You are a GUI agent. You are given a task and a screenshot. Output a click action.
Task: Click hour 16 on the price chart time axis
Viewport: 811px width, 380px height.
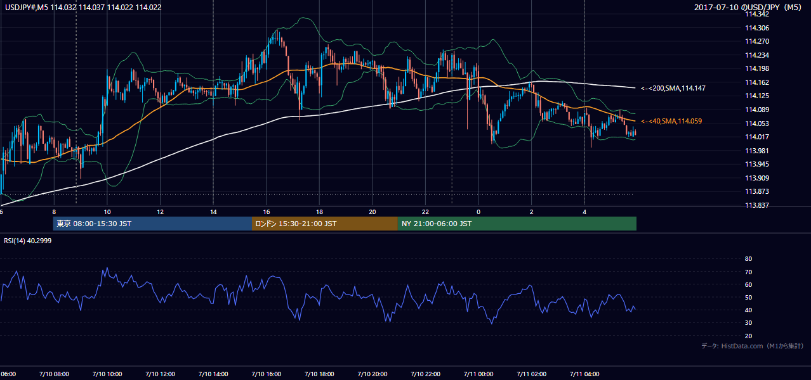click(267, 212)
